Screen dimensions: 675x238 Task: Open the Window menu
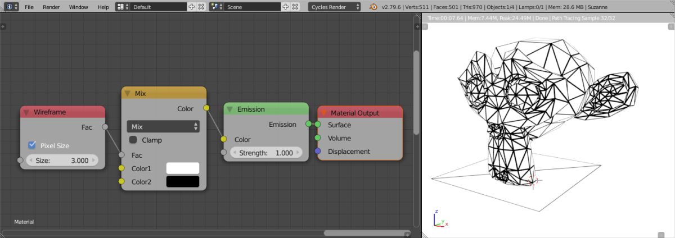(x=78, y=7)
